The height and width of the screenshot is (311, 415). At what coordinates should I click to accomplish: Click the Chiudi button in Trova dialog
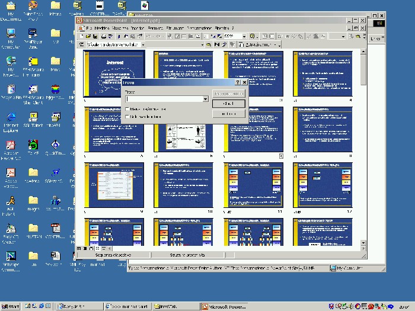click(229, 104)
